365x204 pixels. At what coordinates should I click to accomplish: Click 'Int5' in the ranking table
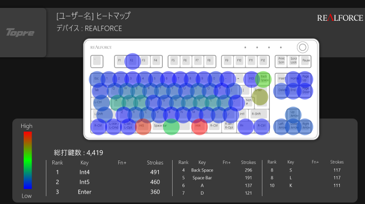(84, 182)
